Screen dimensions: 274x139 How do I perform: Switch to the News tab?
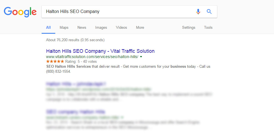click(x=82, y=27)
